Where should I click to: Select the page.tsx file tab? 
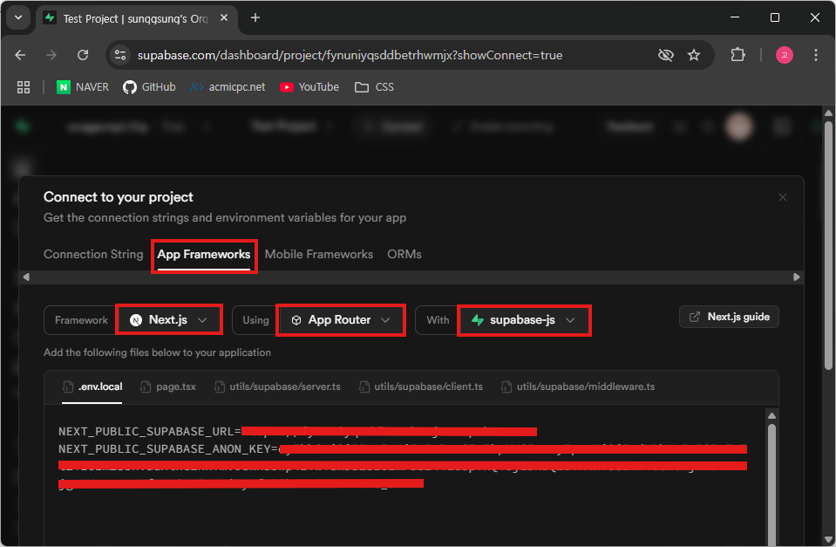168,386
